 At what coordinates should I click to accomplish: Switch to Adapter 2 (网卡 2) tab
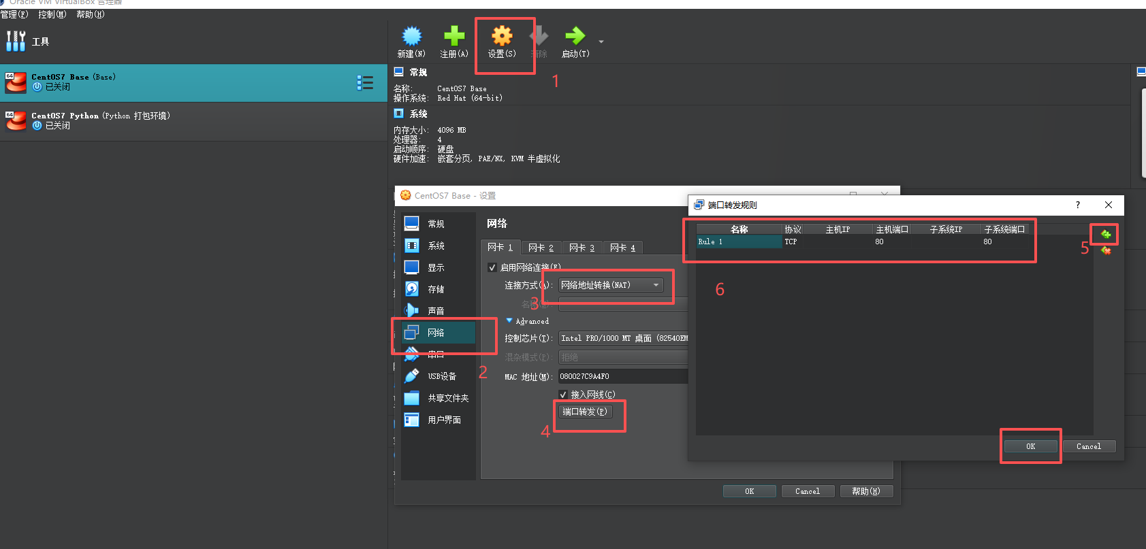click(541, 248)
